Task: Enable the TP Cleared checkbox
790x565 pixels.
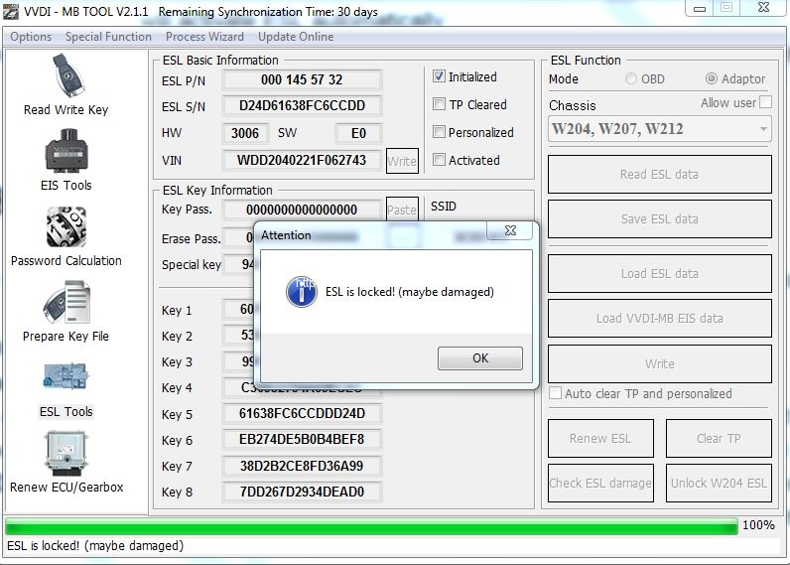Action: pos(440,104)
